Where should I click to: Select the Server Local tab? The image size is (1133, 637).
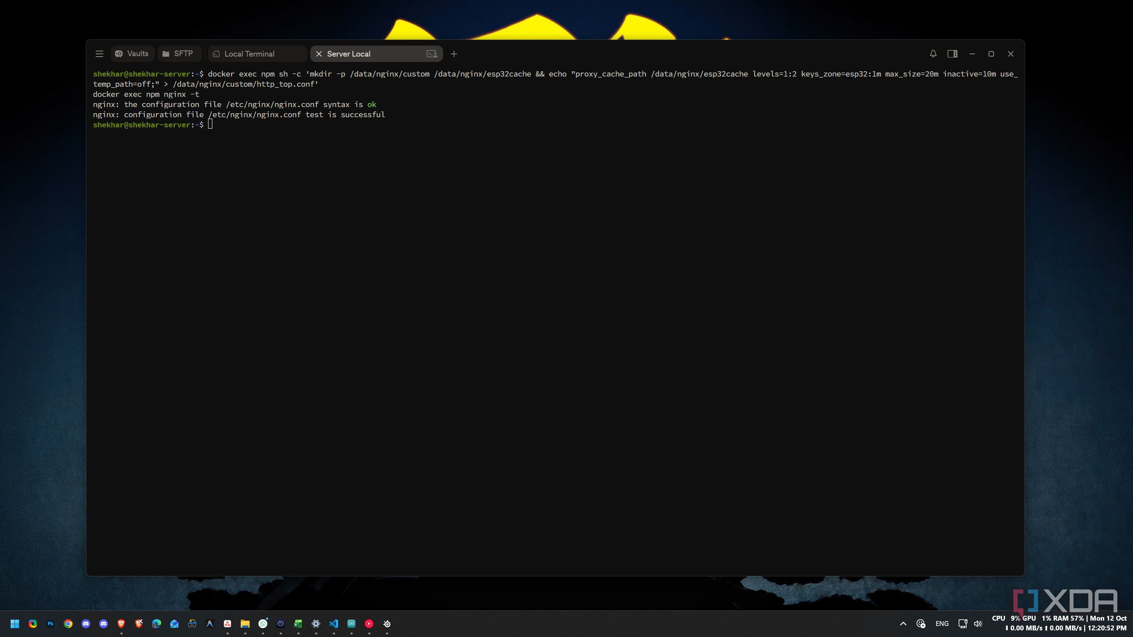point(376,54)
